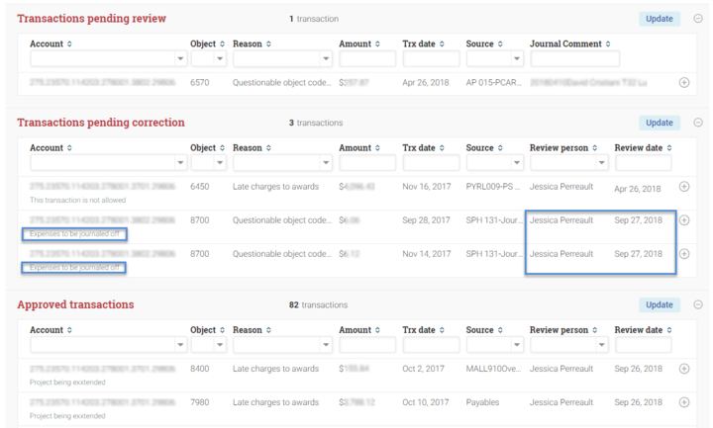Viewport: 713px width, 428px height.
Task: Select the Oct 10, 2017 transaction date
Action: [x=426, y=402]
